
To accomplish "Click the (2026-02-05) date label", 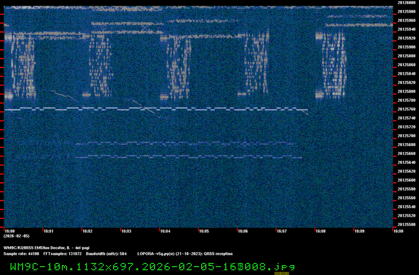I will coord(16,236).
